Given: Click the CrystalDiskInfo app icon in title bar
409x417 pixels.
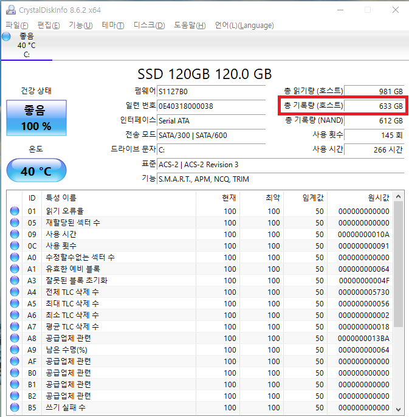Looking at the screenshot, I should click(x=11, y=10).
